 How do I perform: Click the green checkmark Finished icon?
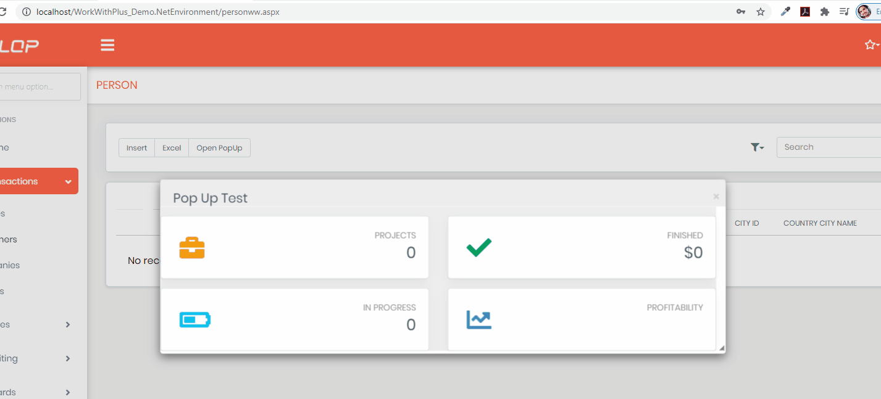pos(478,247)
